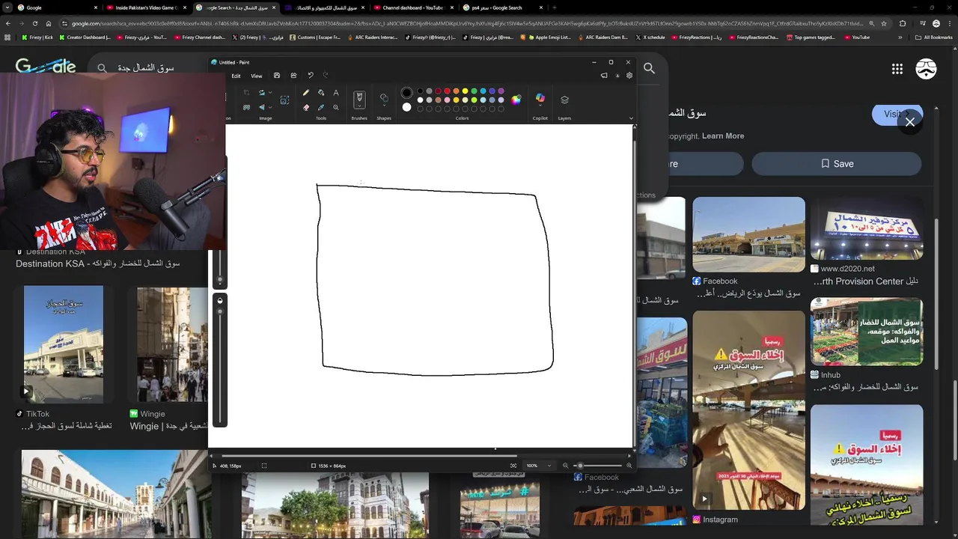Open the Facebook market image thumbnail

pos(748,235)
